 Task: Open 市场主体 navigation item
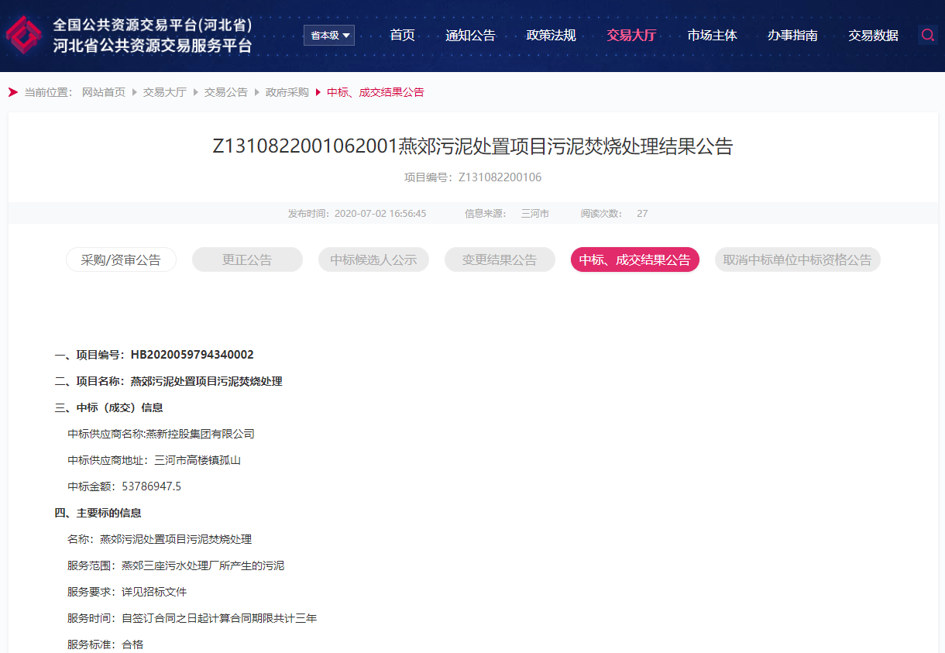click(712, 35)
